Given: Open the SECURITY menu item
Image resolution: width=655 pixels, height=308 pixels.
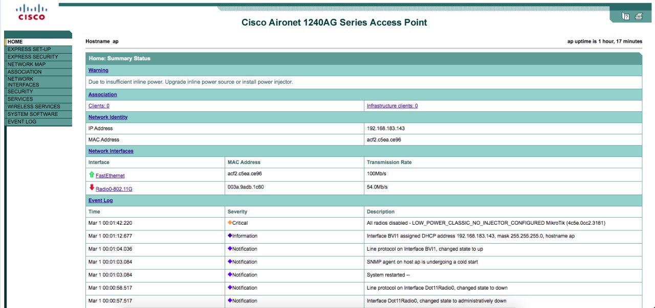Looking at the screenshot, I should (38, 91).
